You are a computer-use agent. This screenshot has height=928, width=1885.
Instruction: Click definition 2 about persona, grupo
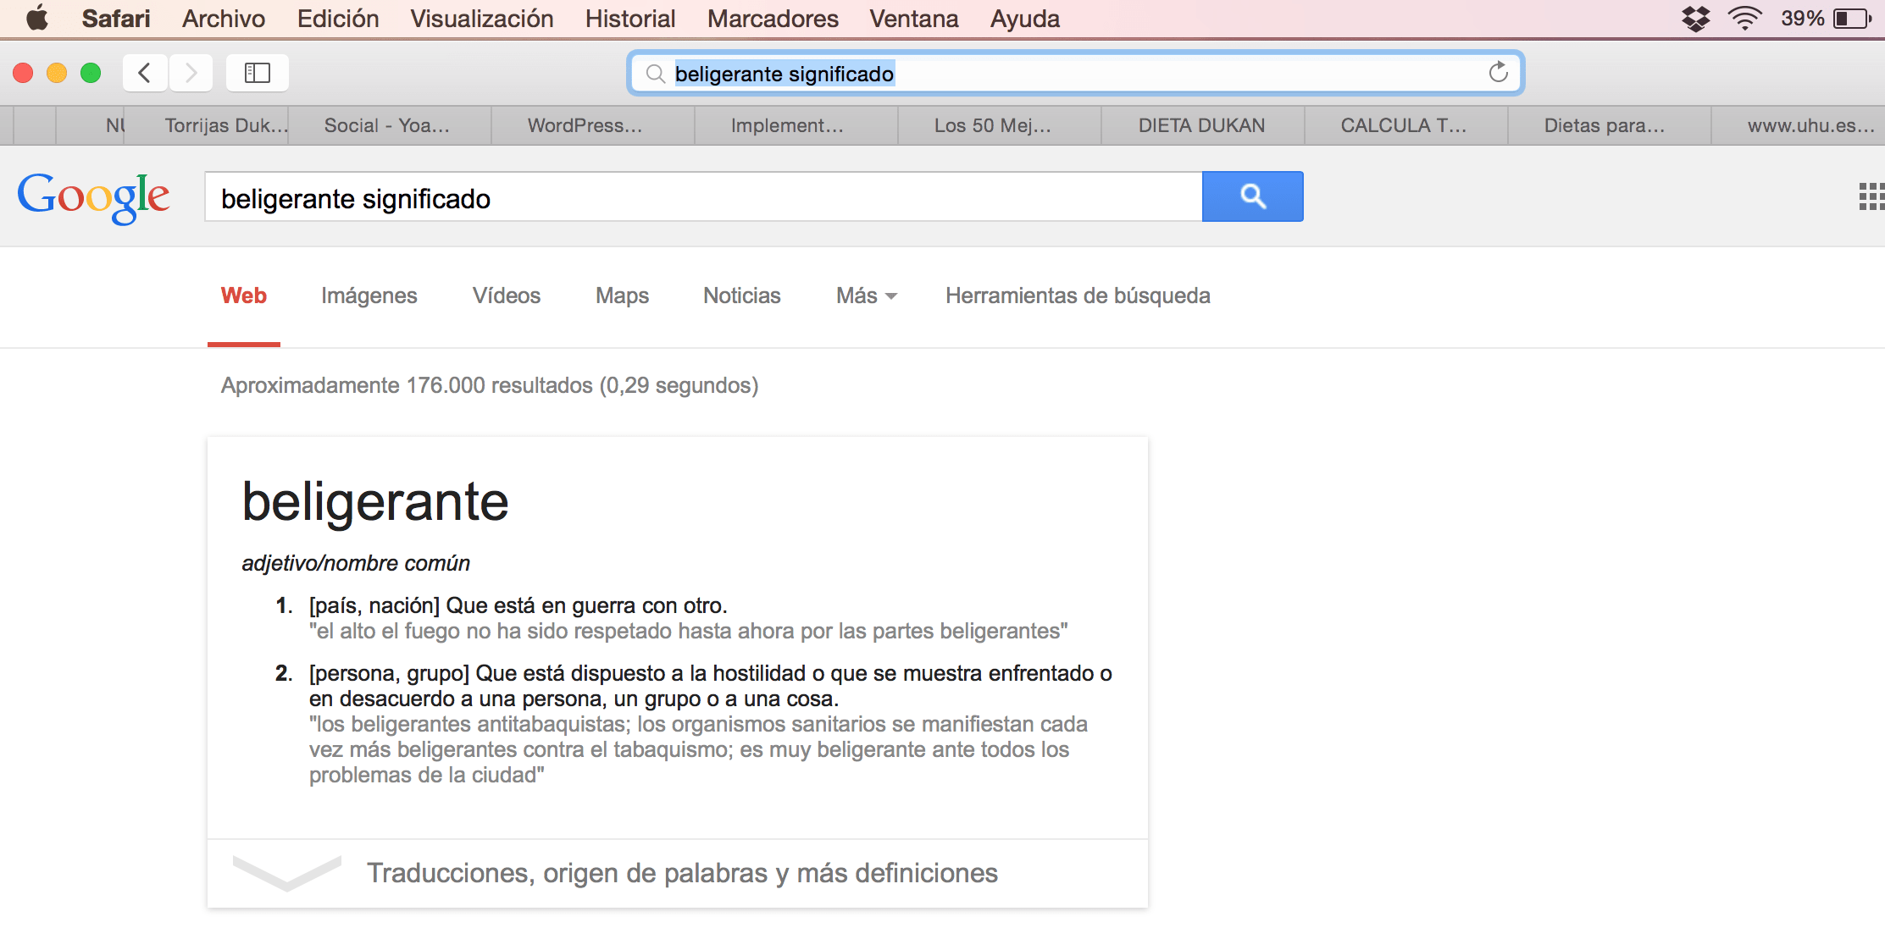tap(711, 686)
